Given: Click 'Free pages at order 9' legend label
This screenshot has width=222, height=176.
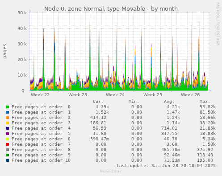Looking at the screenshot, I should pyautogui.click(x=41, y=155).
